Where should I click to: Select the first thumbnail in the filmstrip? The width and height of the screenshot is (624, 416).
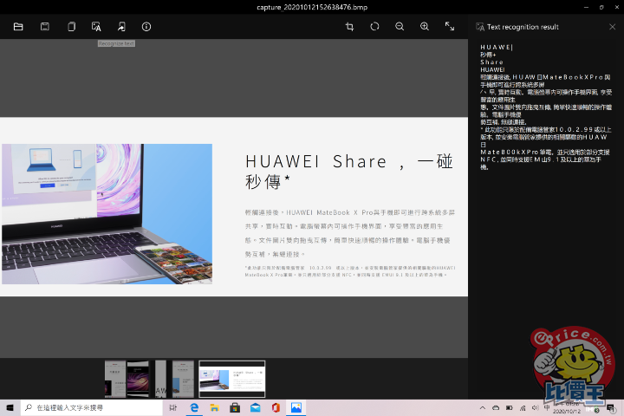click(115, 379)
